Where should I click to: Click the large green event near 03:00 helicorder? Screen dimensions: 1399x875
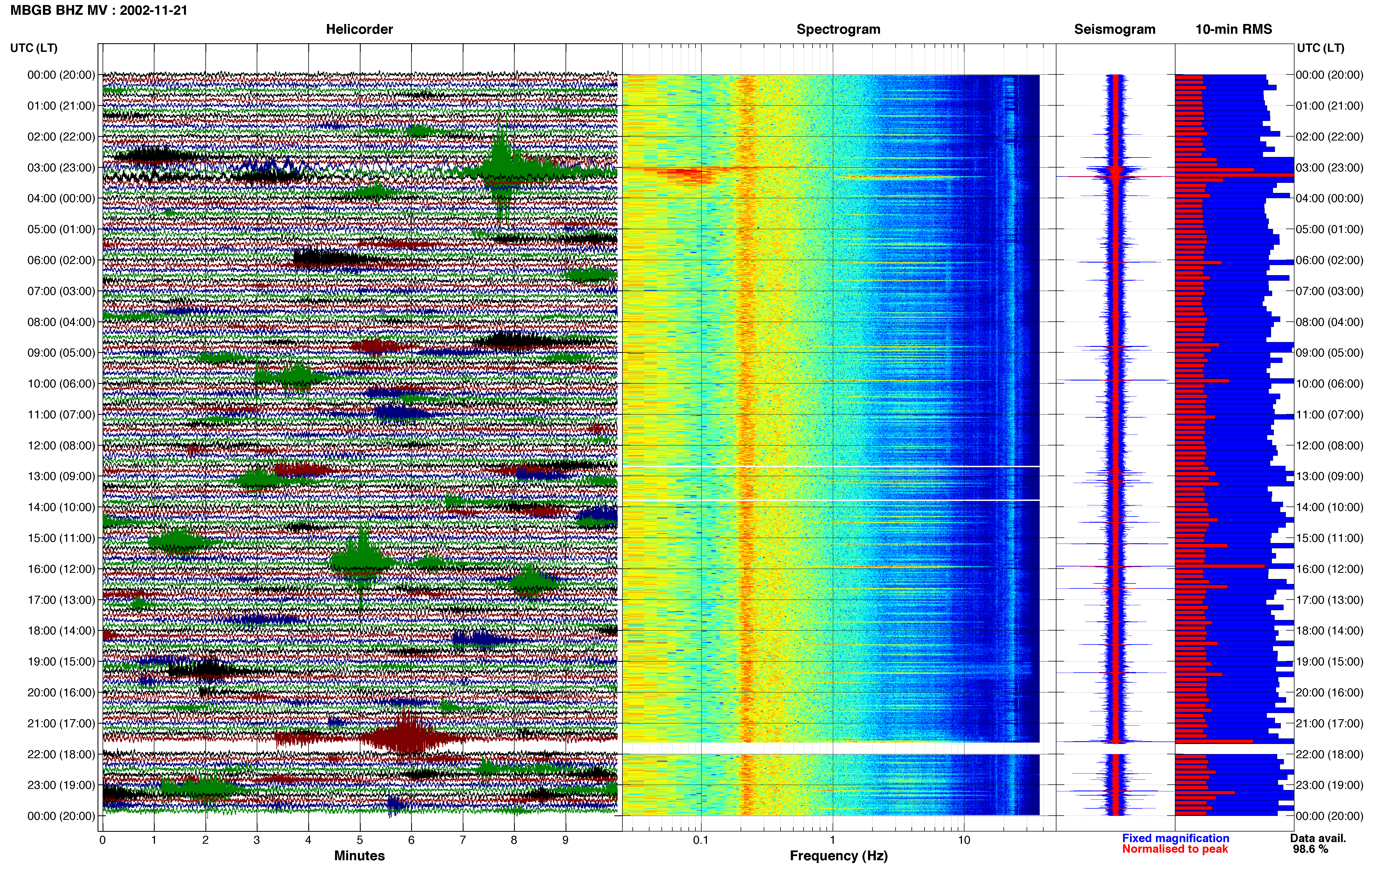pos(501,168)
